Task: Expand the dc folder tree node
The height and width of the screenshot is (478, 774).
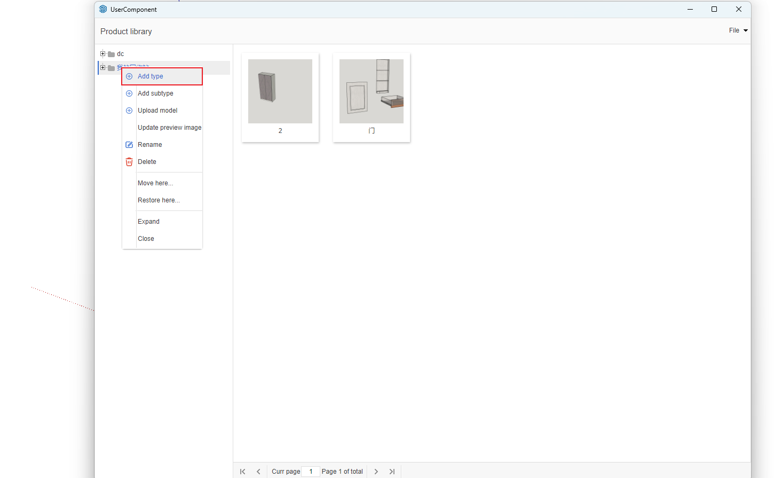Action: (x=102, y=53)
